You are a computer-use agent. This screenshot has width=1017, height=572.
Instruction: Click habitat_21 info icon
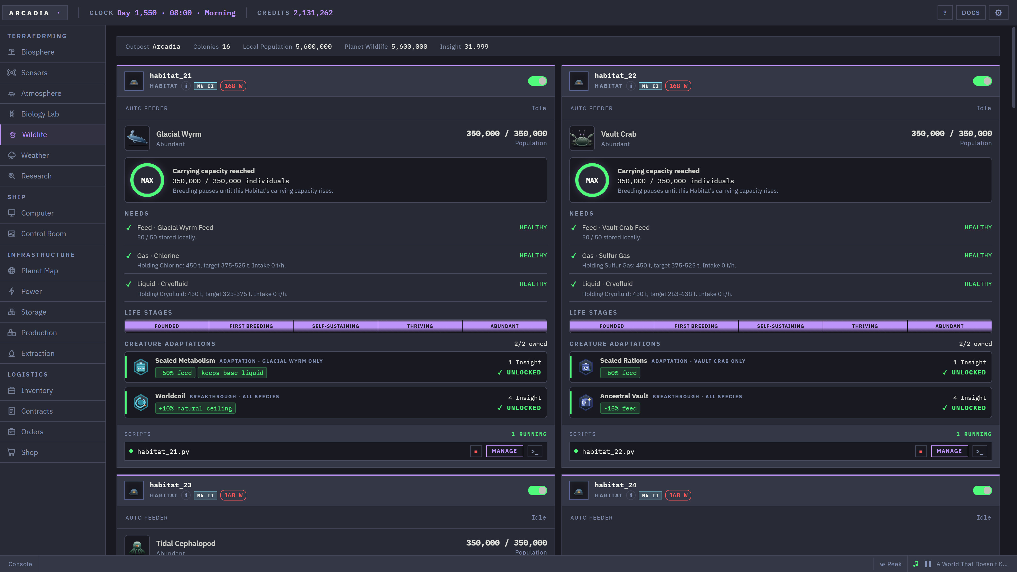[186, 86]
